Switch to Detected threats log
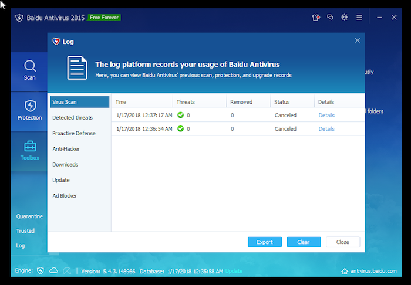The width and height of the screenshot is (411, 285). pos(80,117)
